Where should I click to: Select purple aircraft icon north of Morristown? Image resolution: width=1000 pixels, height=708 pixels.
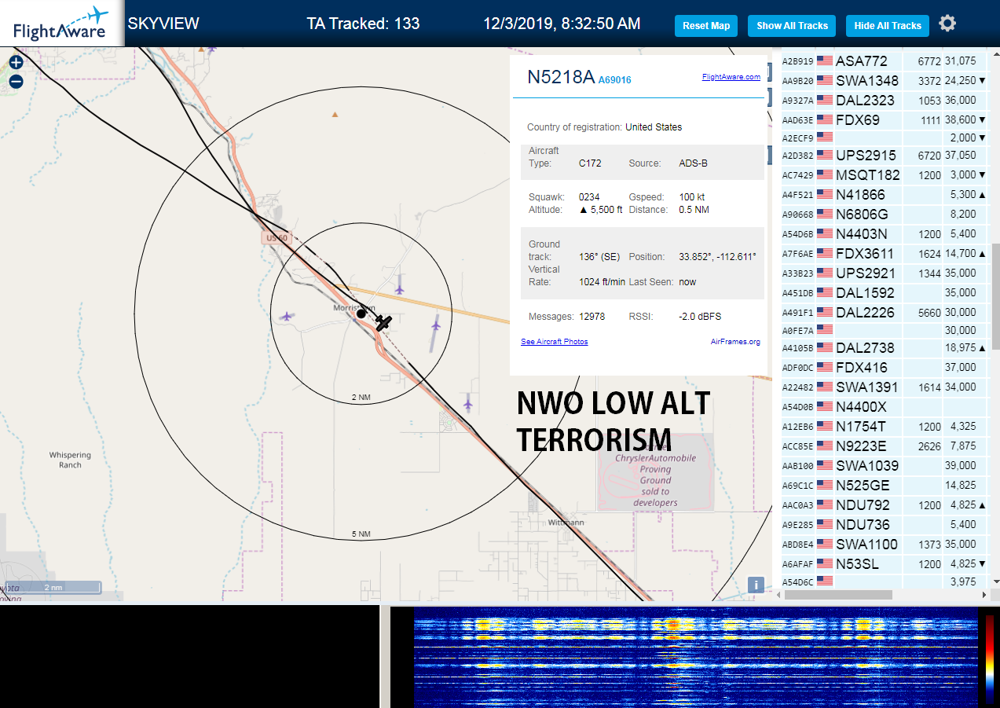click(399, 289)
